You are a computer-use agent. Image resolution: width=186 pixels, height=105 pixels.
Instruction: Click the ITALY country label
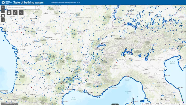[x=163, y=99]
